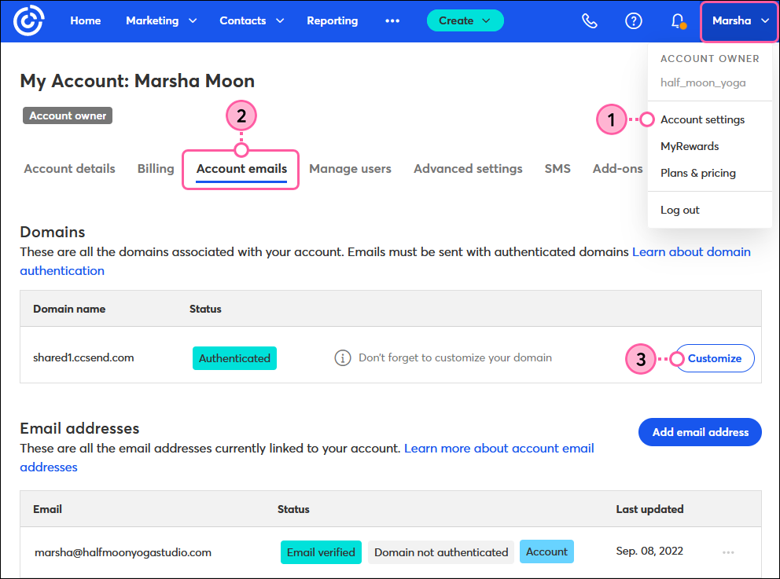Open the Manage users tab

350,168
